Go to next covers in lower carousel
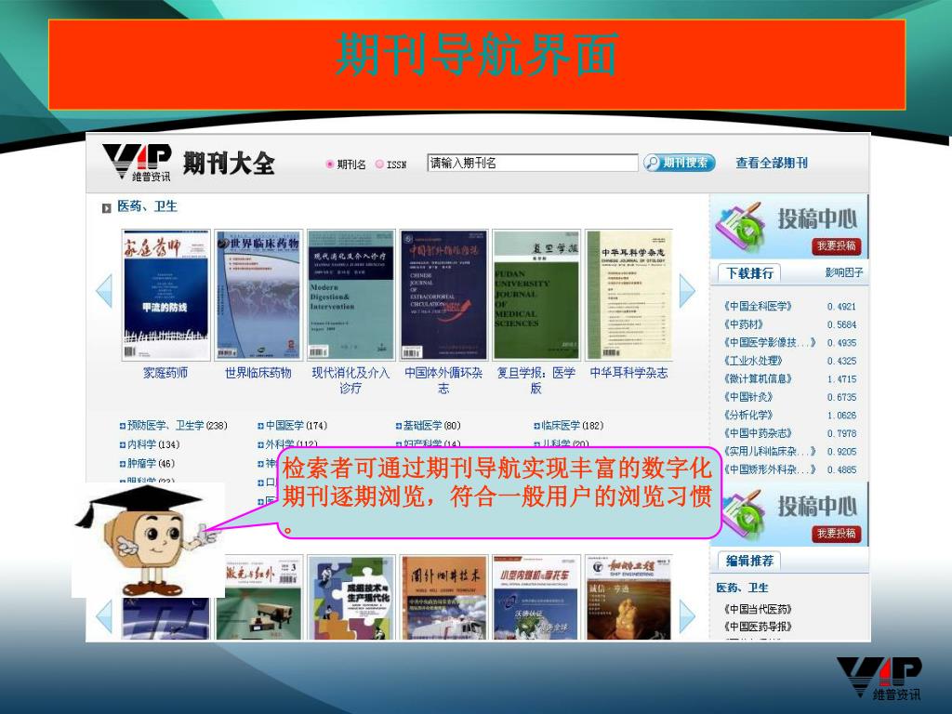This screenshot has height=714, width=952. 687,615
